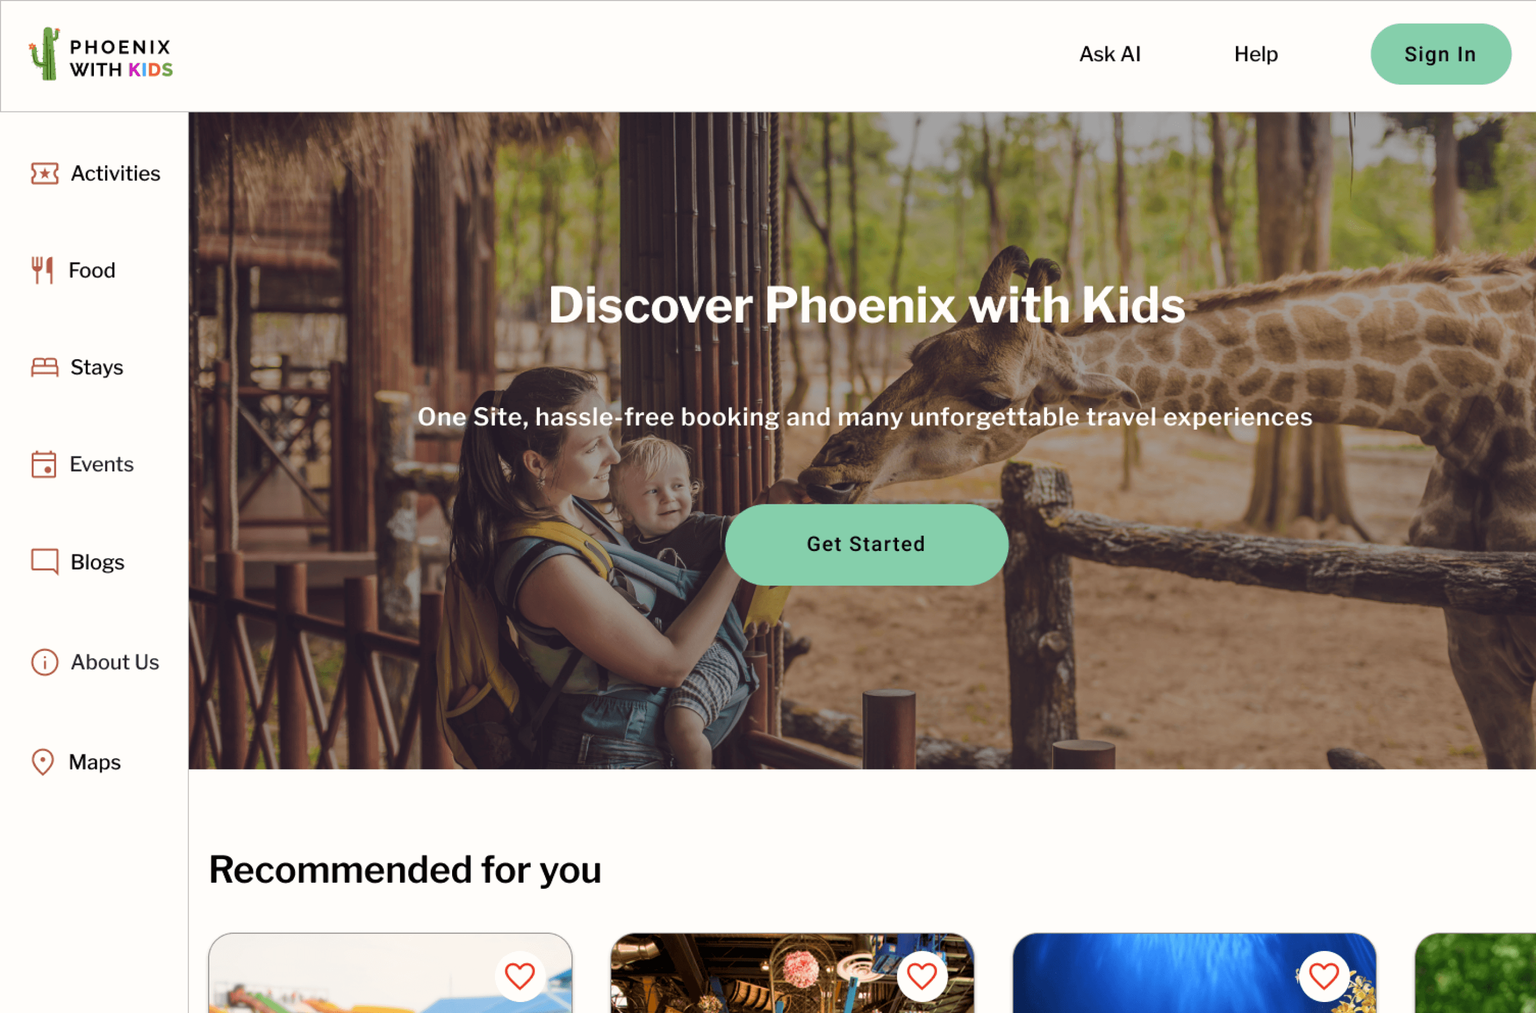Navigate to the Events sidebar label
The width and height of the screenshot is (1536, 1013).
(102, 464)
